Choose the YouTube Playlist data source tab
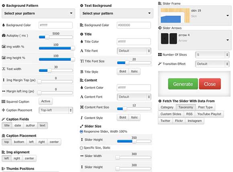 (209, 114)
